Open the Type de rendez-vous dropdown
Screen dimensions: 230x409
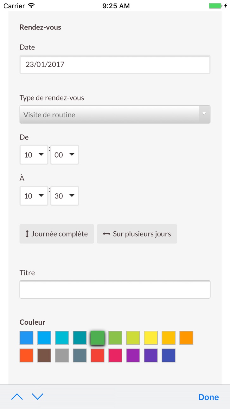[115, 114]
